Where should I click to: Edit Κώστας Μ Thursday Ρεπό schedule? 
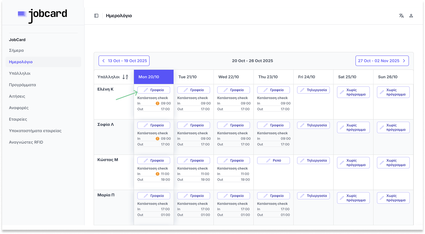273,160
